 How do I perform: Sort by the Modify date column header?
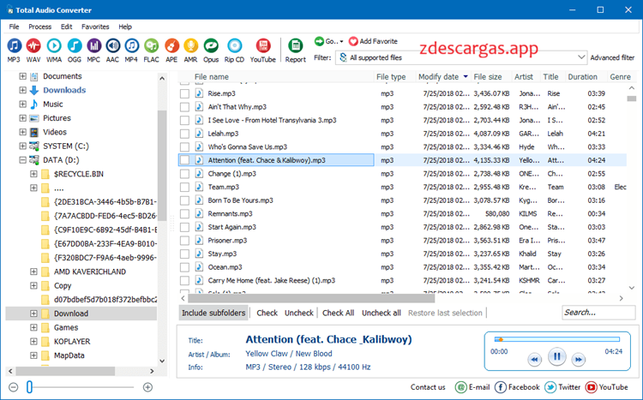(442, 76)
